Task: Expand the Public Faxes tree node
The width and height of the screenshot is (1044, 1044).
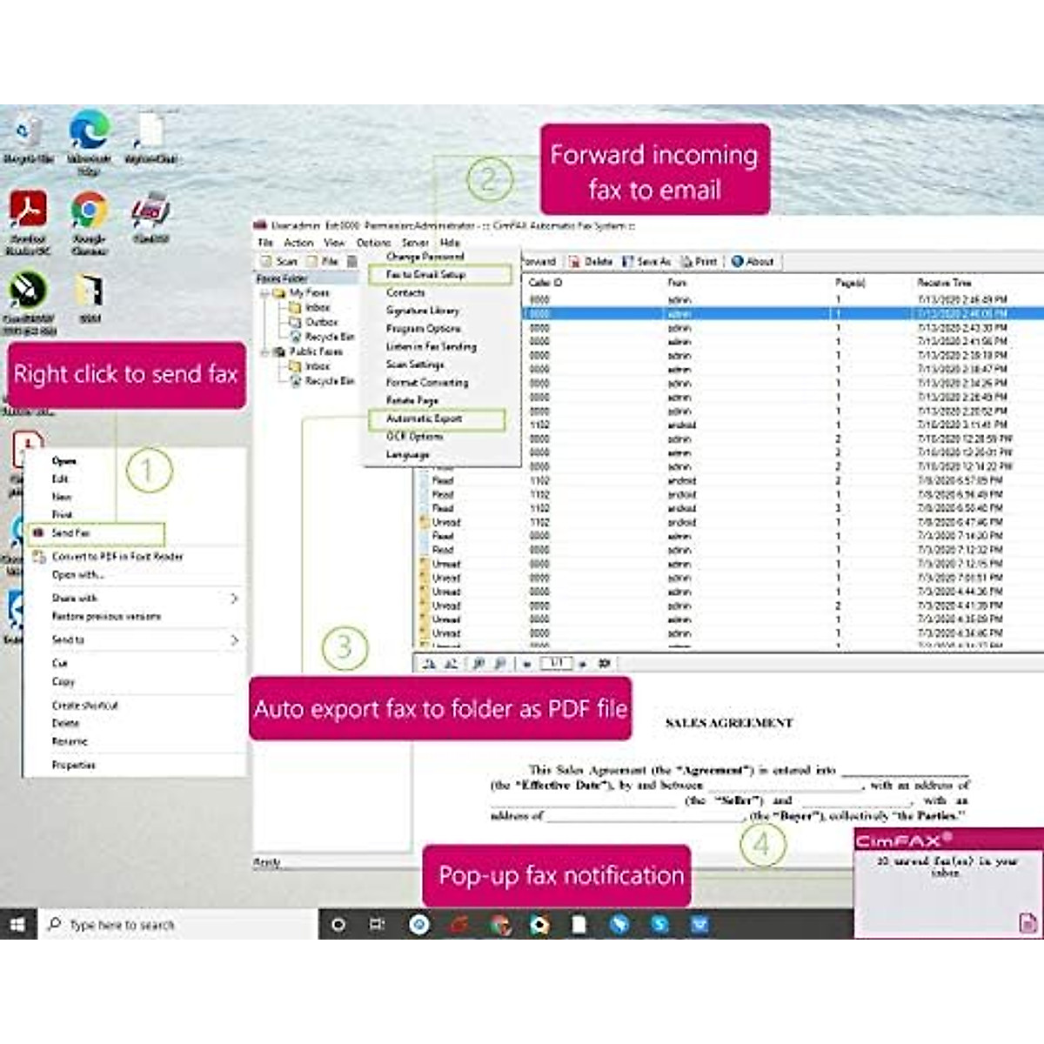Action: (x=265, y=351)
